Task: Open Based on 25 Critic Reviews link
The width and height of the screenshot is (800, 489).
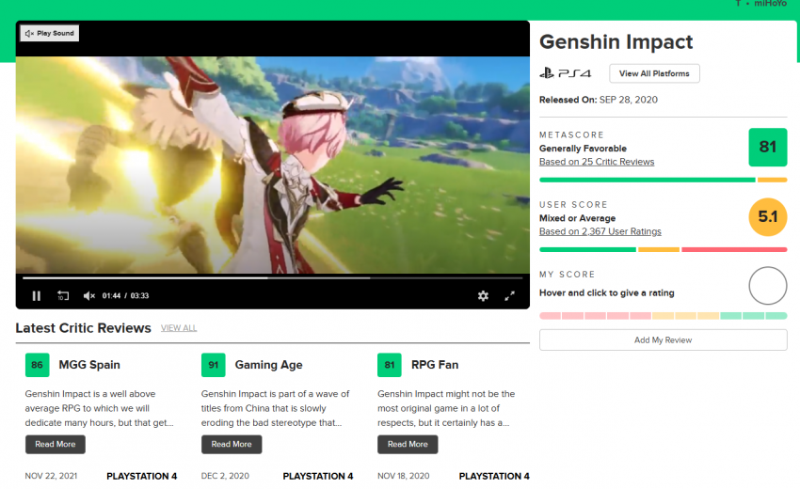Action: [x=597, y=162]
